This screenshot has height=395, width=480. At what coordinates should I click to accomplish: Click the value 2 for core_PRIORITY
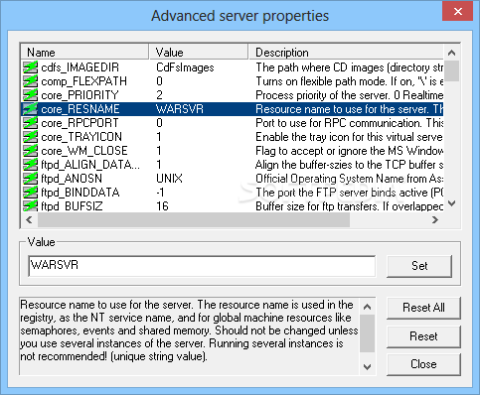point(159,95)
